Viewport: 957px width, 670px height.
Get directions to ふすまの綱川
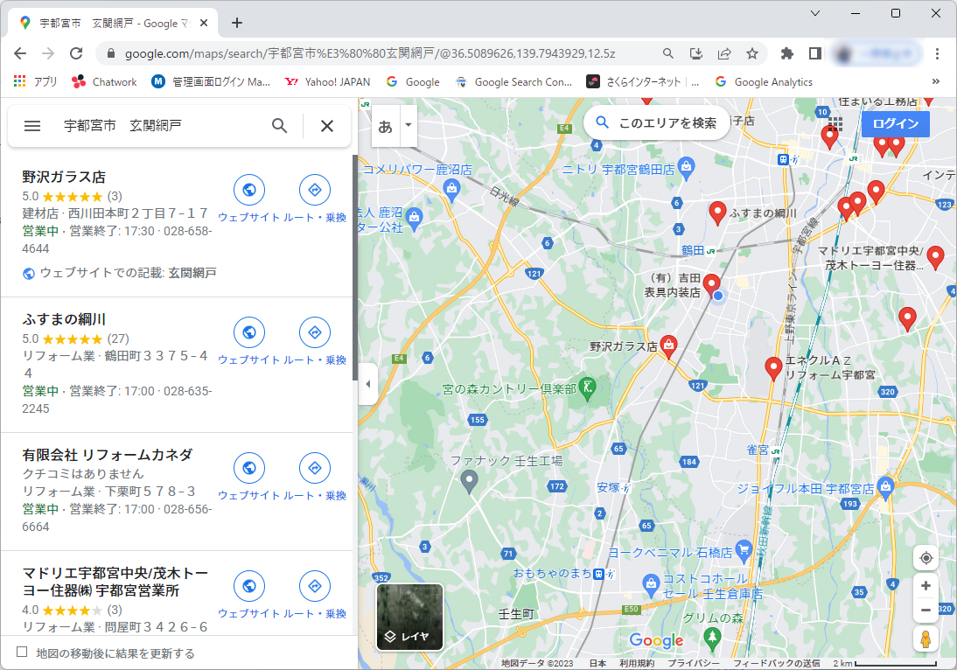point(315,332)
